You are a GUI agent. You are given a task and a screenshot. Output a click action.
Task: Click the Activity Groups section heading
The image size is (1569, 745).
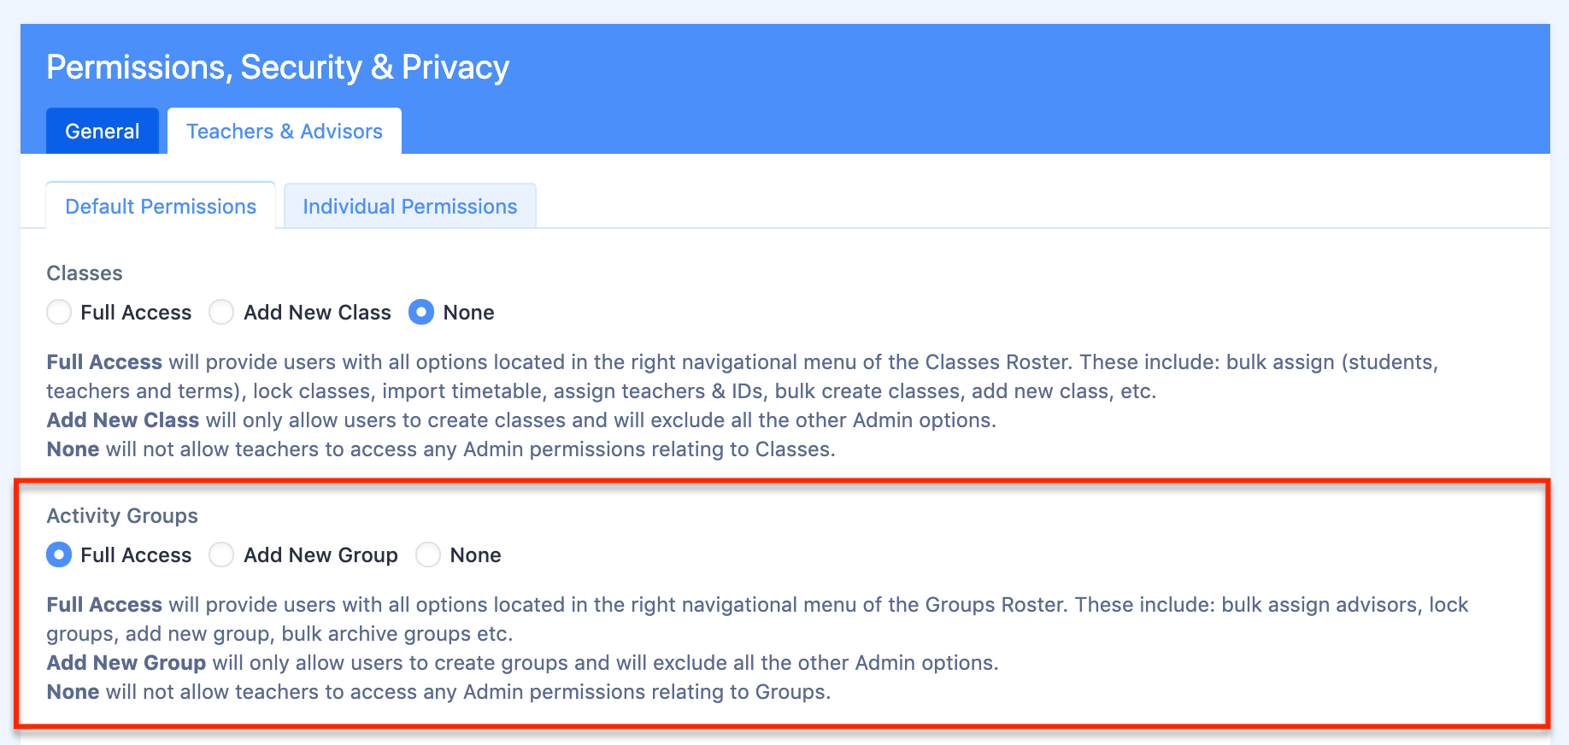[x=122, y=516]
